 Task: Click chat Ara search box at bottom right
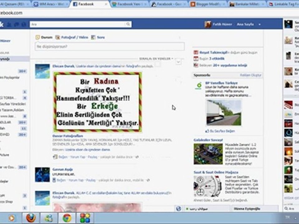[291, 208]
